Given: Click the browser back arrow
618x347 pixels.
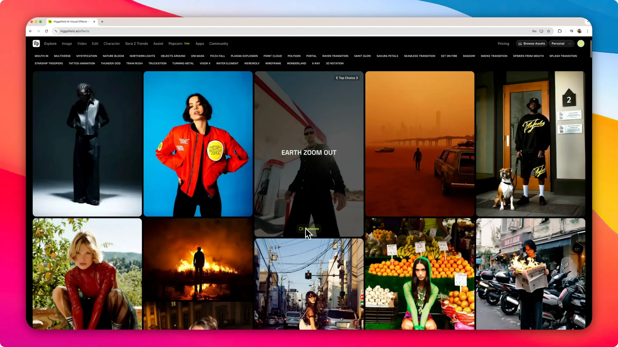Looking at the screenshot, I should pos(31,31).
